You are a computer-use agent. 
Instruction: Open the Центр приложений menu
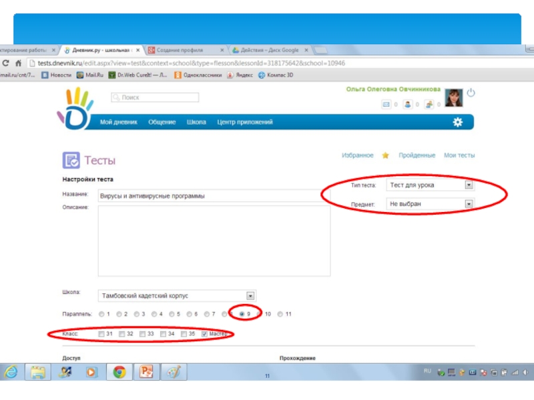(245, 122)
